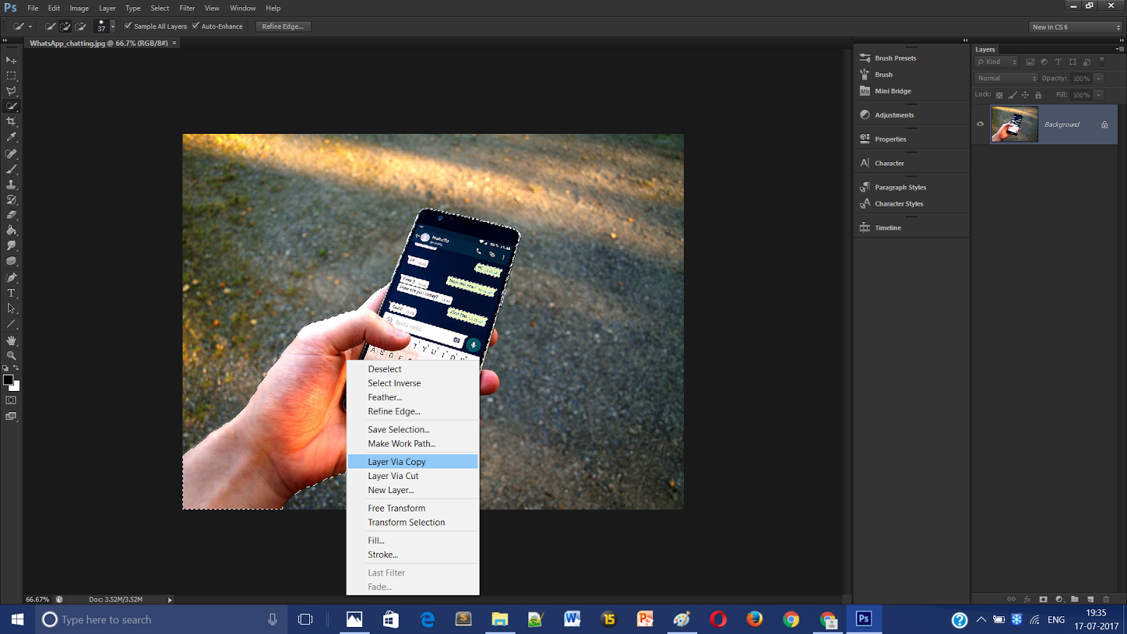Select the Paint Bucket tool

[11, 230]
